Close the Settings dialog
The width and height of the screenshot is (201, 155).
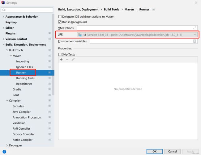(196, 2)
